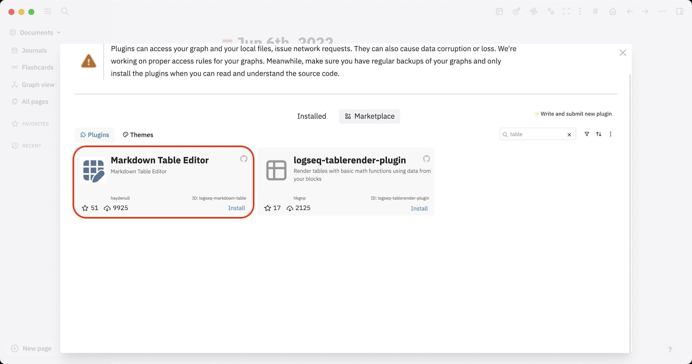This screenshot has width=692, height=364.
Task: Open the Flashcards section in the sidebar
Action: [x=37, y=67]
